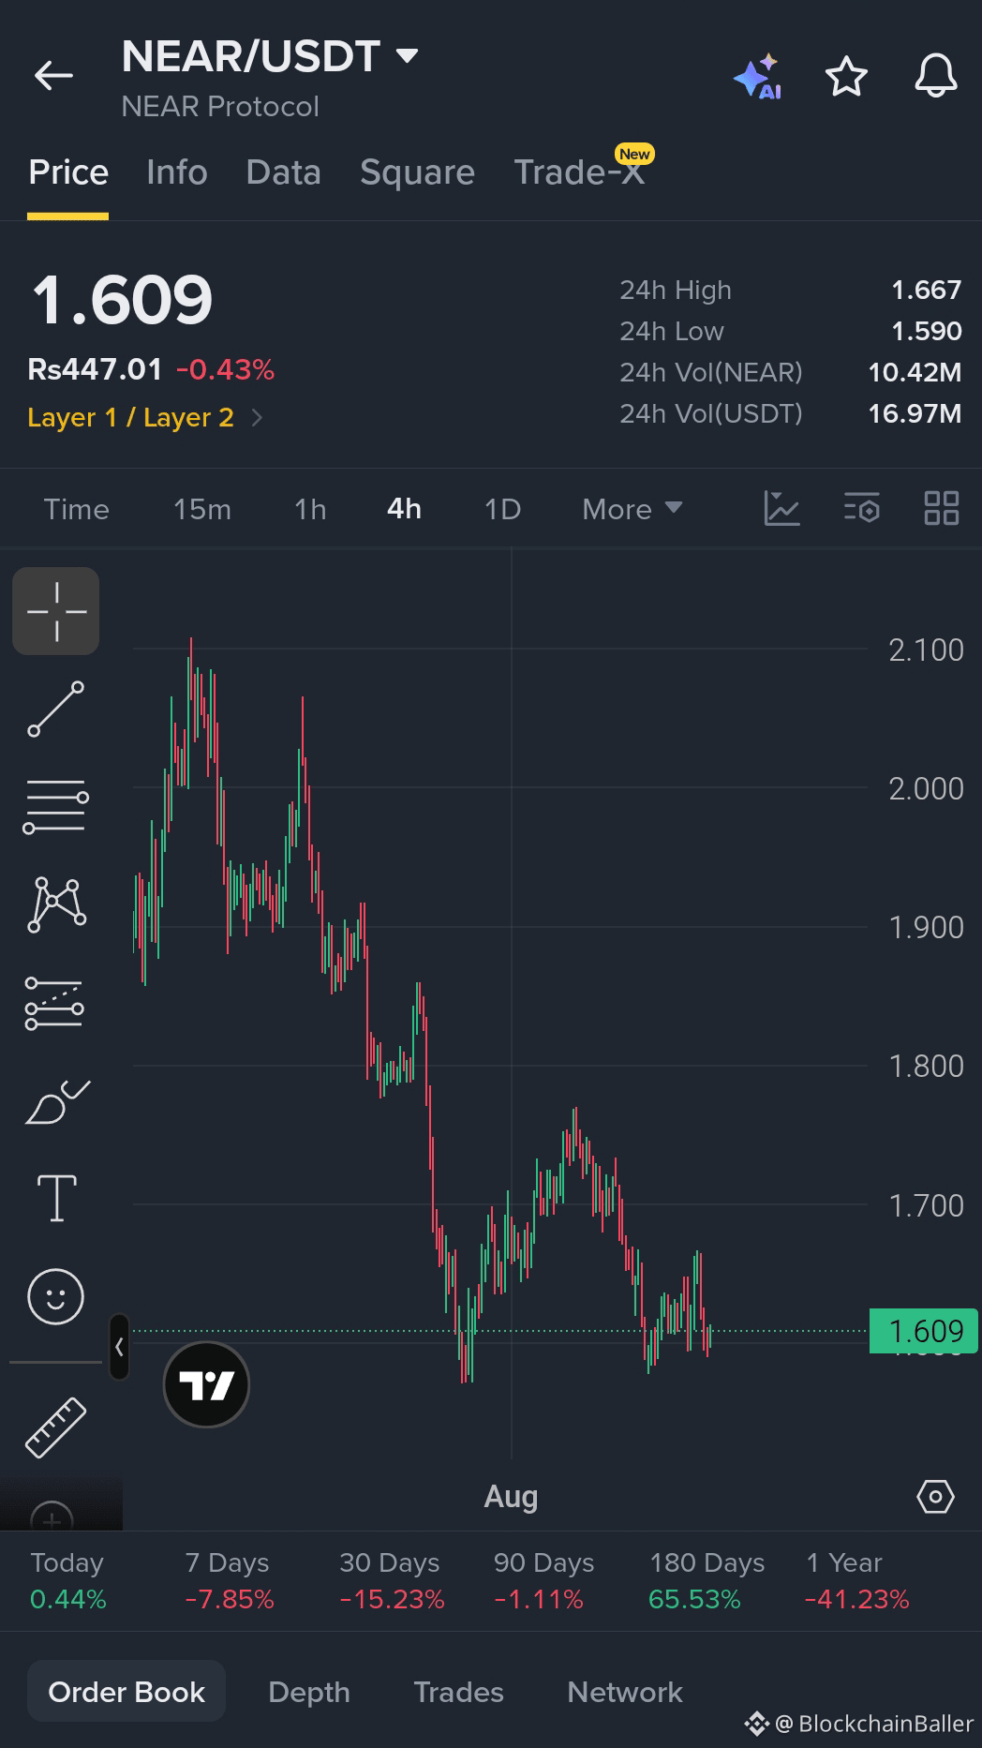This screenshot has width=982, height=1748.
Task: Open the Layer 1 / Layer 2 category
Action: click(145, 417)
